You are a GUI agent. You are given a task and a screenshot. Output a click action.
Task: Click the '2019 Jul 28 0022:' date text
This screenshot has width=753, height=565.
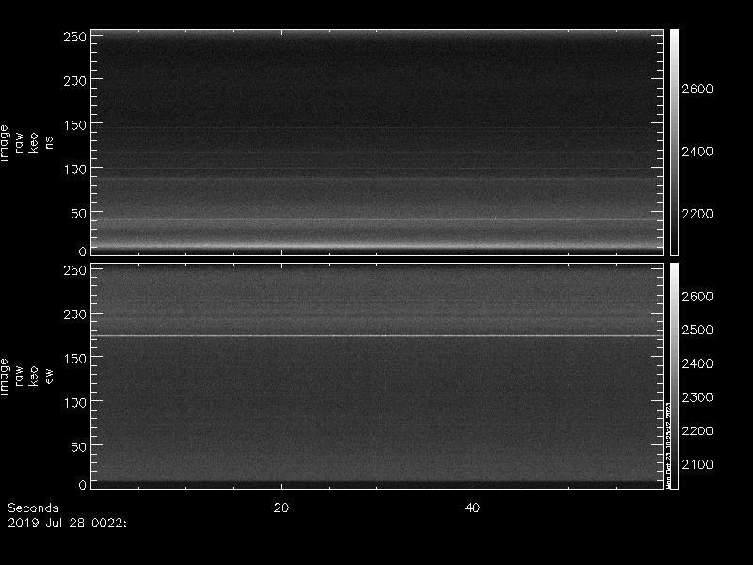67,523
